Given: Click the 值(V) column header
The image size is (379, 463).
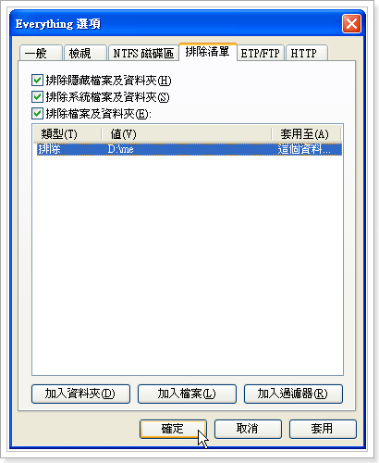Looking at the screenshot, I should click(x=187, y=134).
